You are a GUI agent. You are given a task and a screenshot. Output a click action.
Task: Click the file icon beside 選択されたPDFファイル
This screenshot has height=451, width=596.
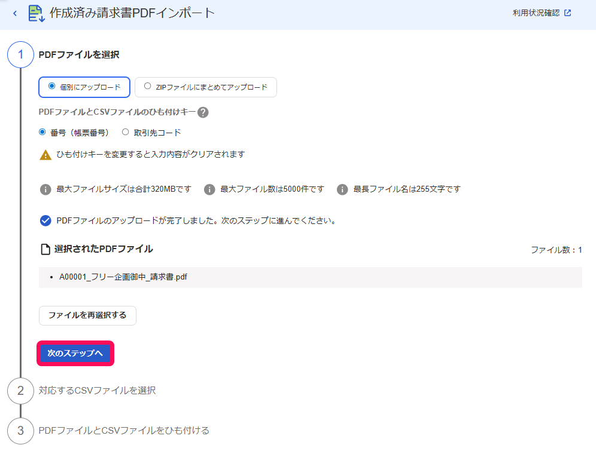pyautogui.click(x=45, y=249)
